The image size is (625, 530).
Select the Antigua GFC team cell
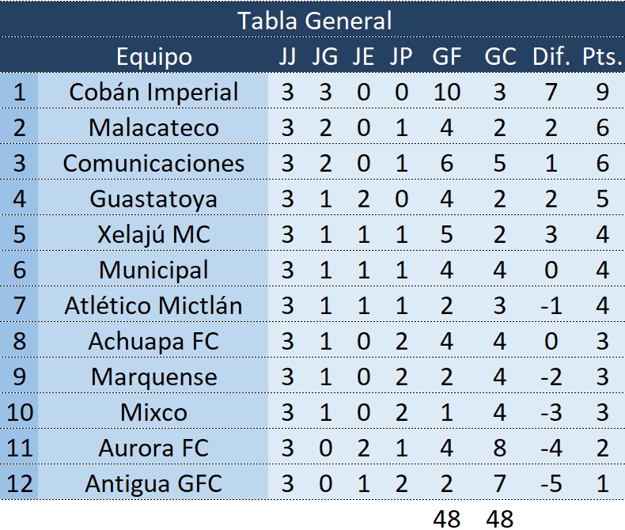pos(153,483)
